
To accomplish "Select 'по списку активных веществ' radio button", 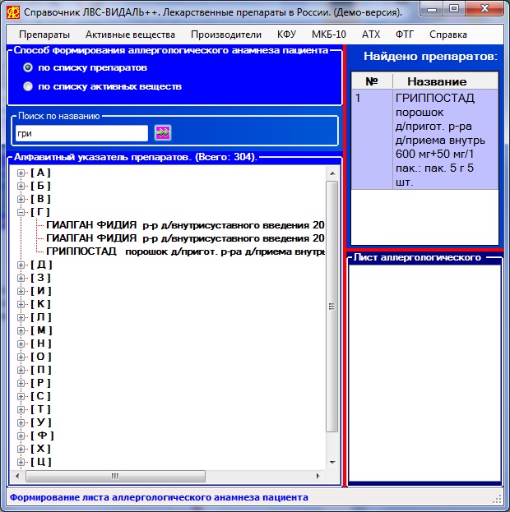I will [28, 86].
